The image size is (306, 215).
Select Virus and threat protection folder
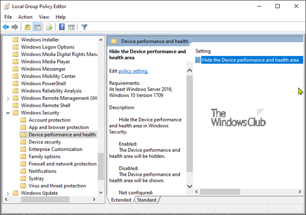coord(57,186)
